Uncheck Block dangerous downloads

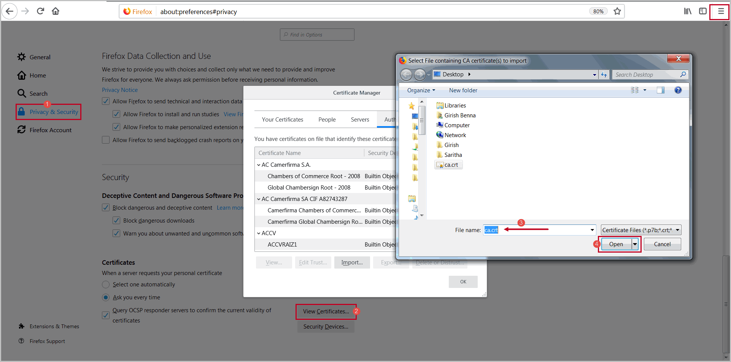[117, 221]
